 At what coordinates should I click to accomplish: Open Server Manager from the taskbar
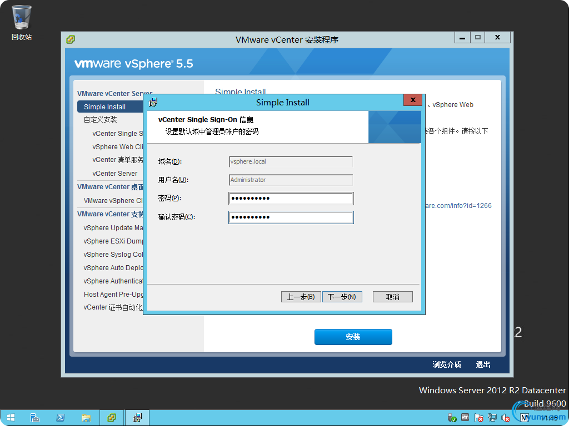(x=35, y=418)
